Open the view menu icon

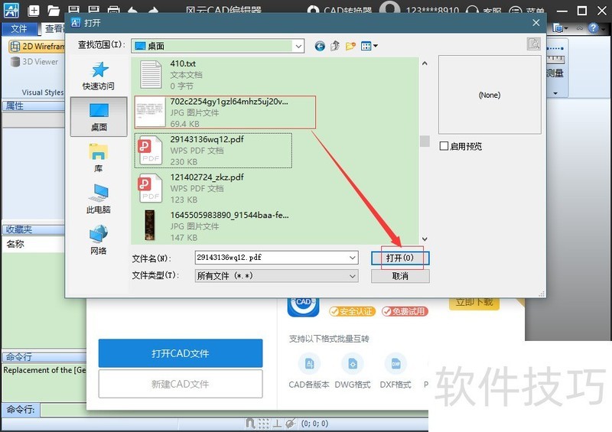pos(369,46)
